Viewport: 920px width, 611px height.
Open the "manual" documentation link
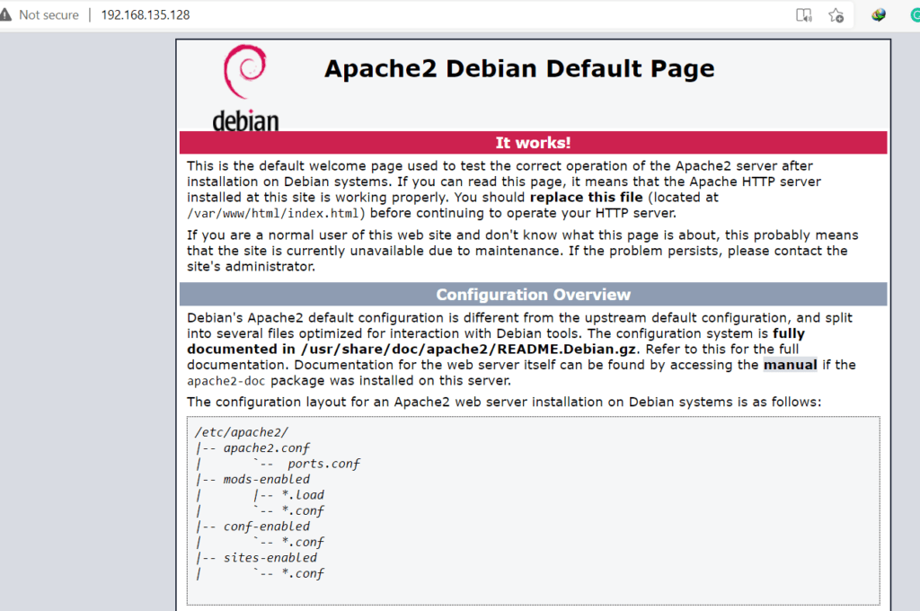tap(790, 365)
